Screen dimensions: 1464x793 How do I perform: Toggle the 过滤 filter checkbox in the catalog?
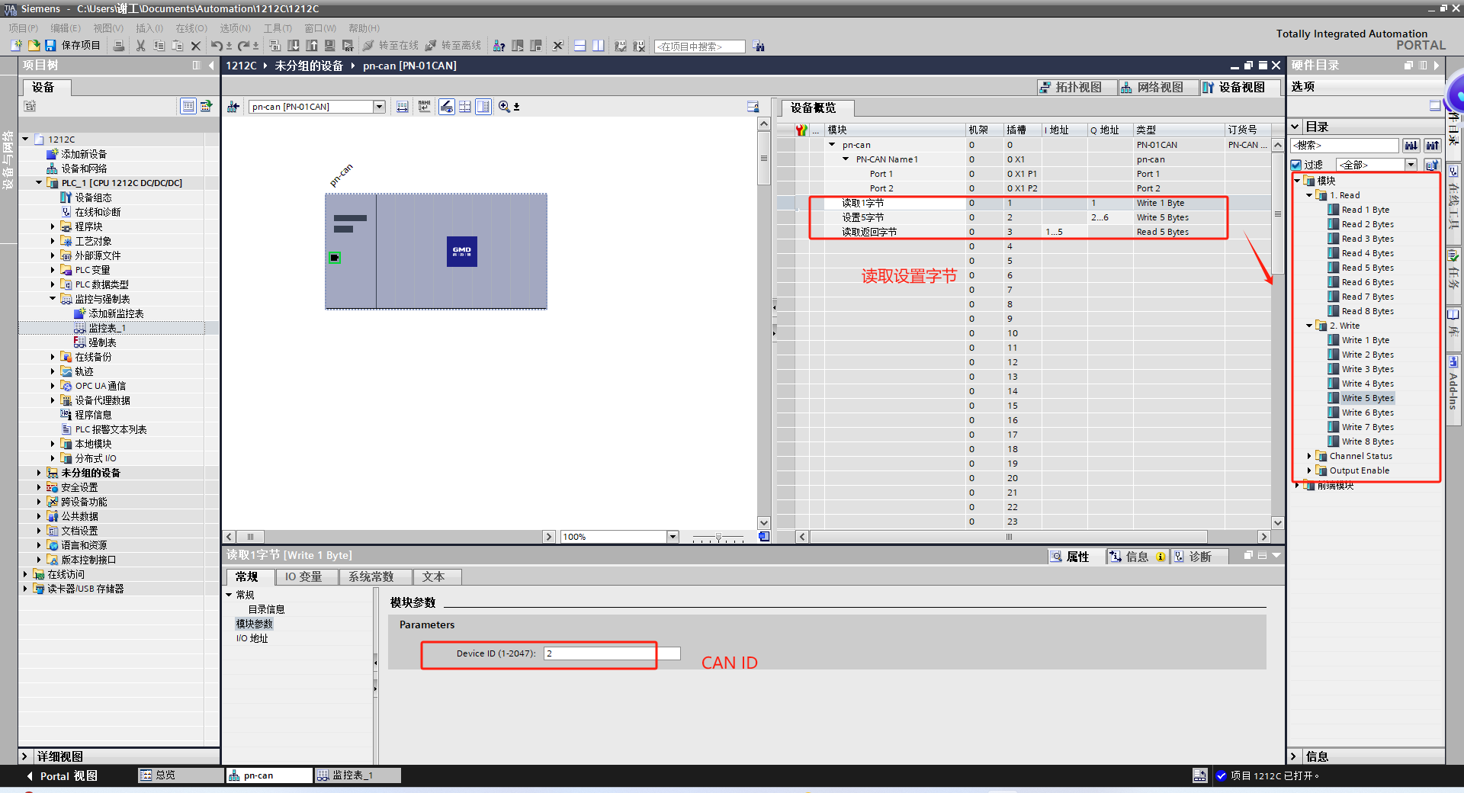point(1296,165)
